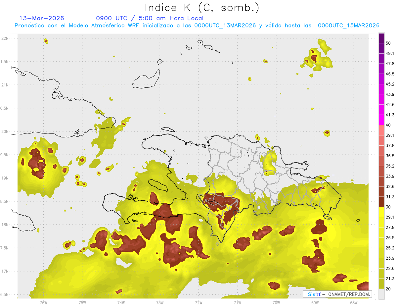Select the date label "13-Mar-2026"
397x307 pixels.
pos(42,18)
